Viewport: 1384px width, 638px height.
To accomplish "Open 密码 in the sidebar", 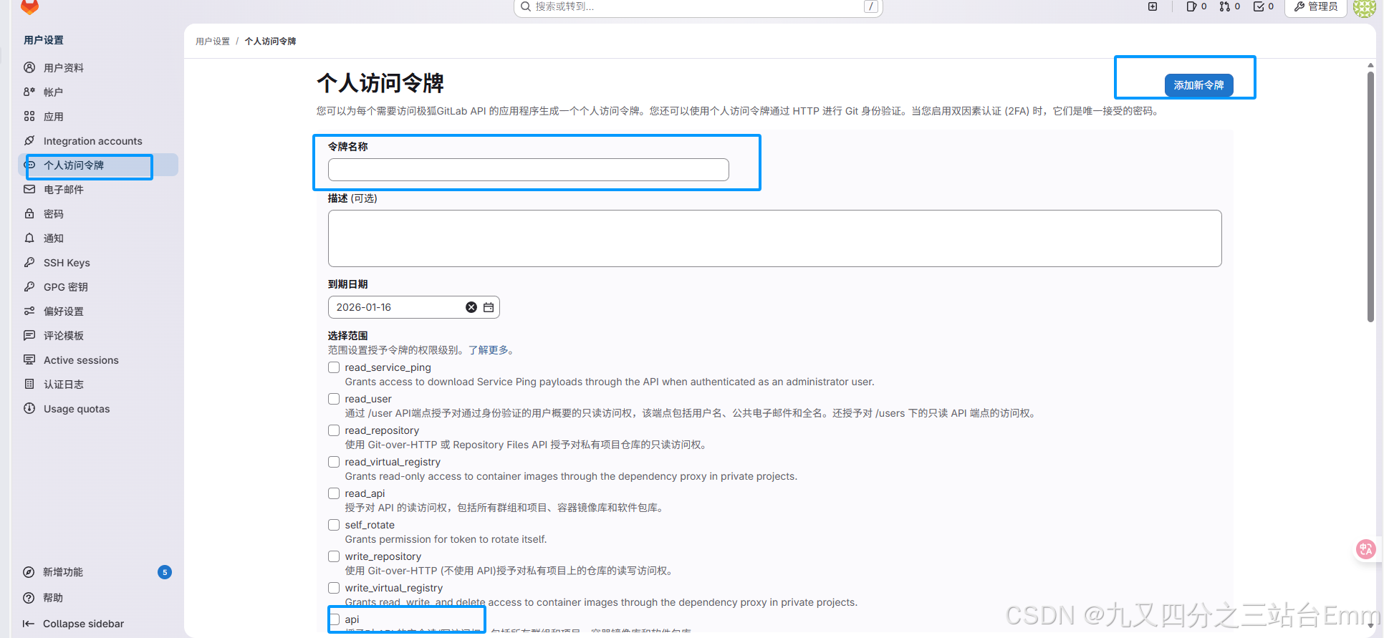I will [98, 214].
